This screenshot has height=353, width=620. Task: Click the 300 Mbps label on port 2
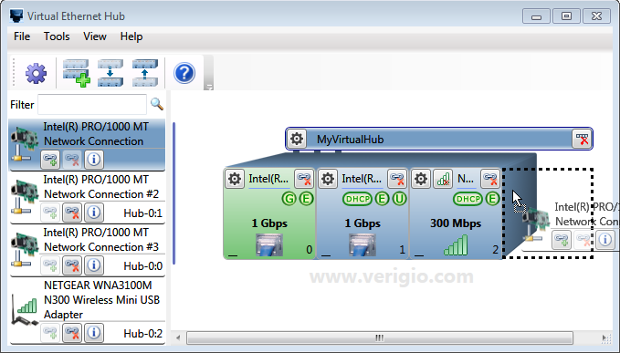coord(456,223)
